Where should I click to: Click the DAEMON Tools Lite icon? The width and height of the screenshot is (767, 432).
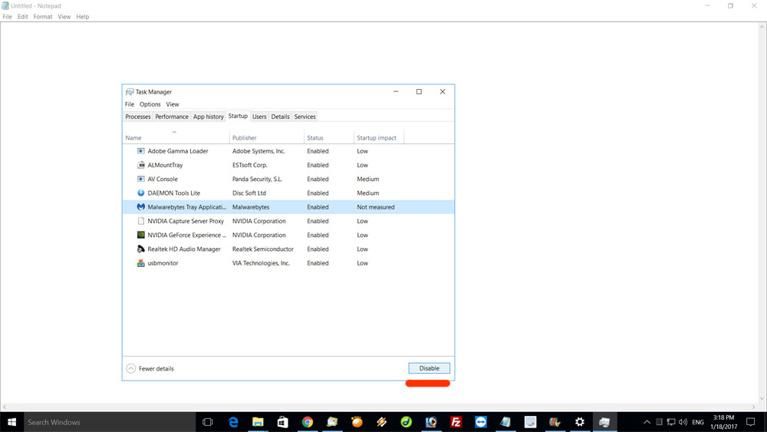[141, 193]
